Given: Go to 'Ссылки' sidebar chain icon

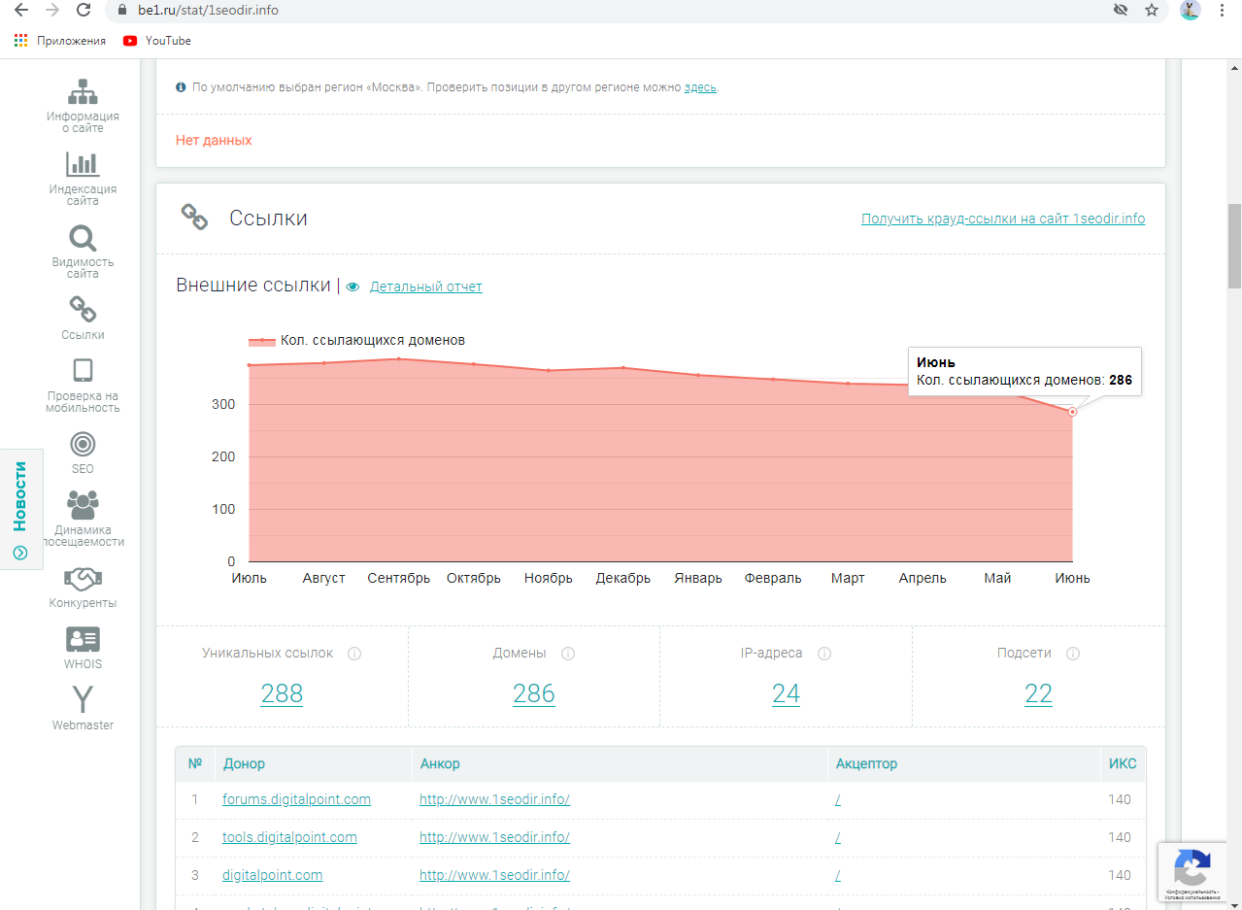Looking at the screenshot, I should [x=83, y=310].
